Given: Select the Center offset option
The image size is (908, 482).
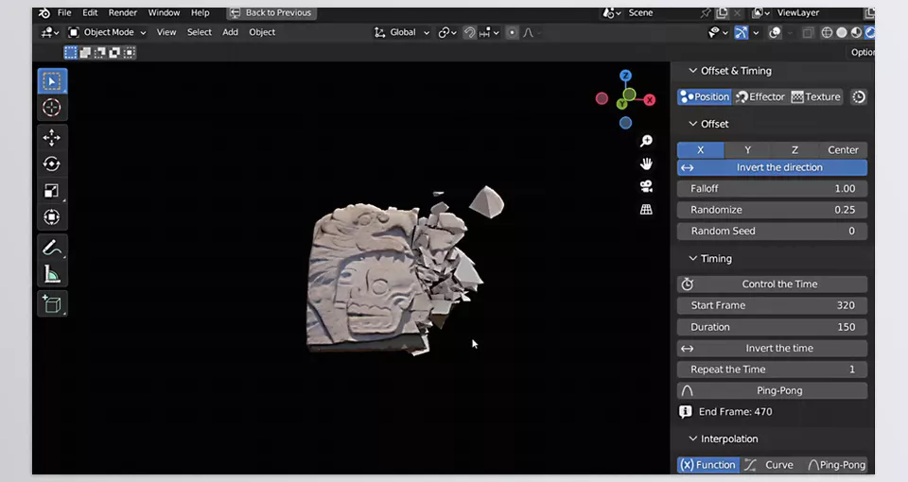Looking at the screenshot, I should coord(843,150).
